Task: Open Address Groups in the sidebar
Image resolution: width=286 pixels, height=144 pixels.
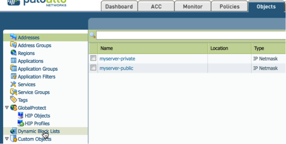Action: pyautogui.click(x=34, y=45)
